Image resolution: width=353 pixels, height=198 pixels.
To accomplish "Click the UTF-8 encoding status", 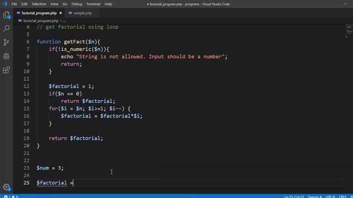I will [330, 197].
